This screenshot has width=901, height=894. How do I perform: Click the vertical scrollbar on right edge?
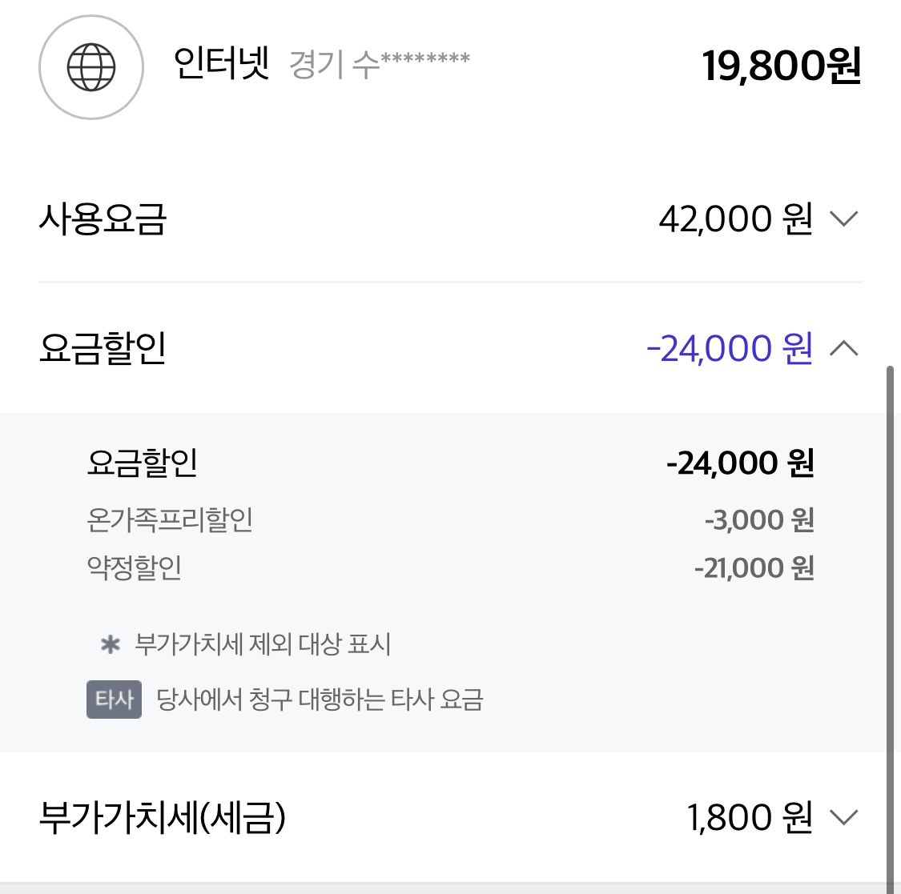click(890, 629)
